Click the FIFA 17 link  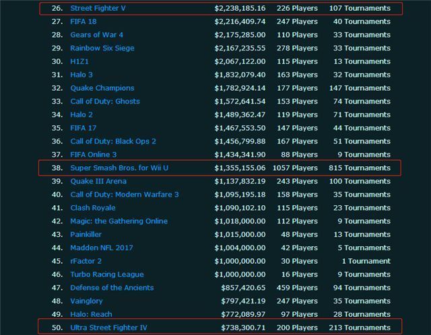[84, 128]
